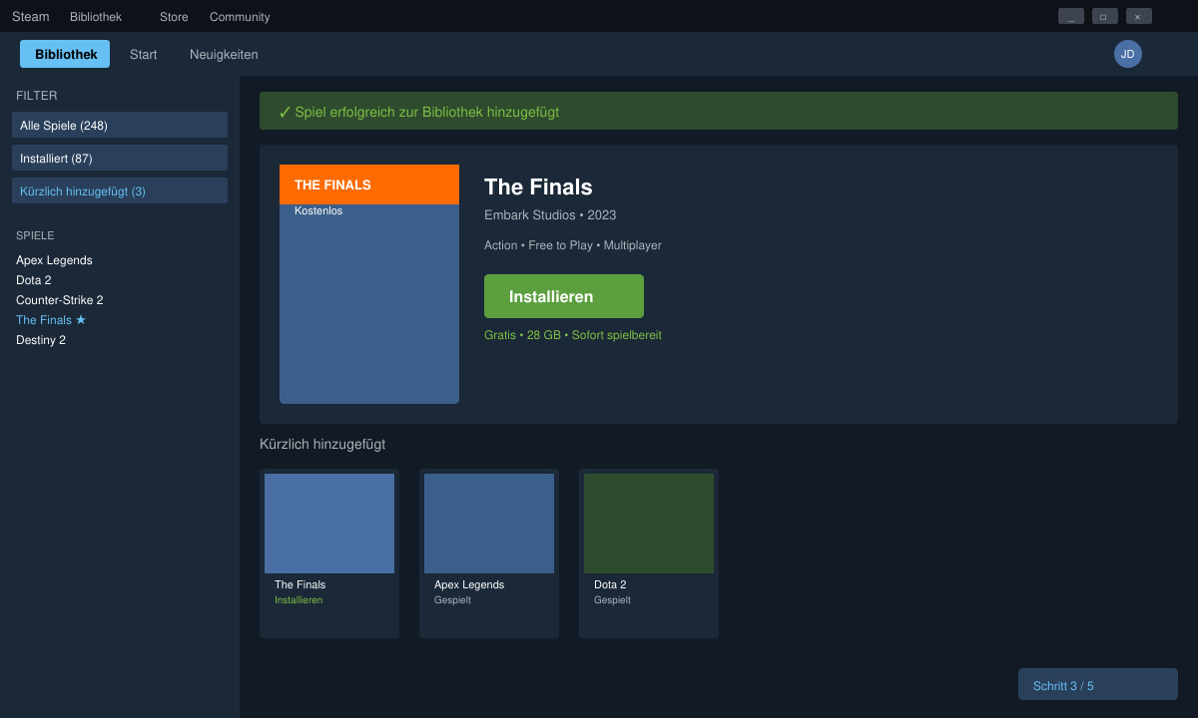1198x718 pixels.
Task: Click the 'The Finals' game title heading
Action: coord(538,187)
